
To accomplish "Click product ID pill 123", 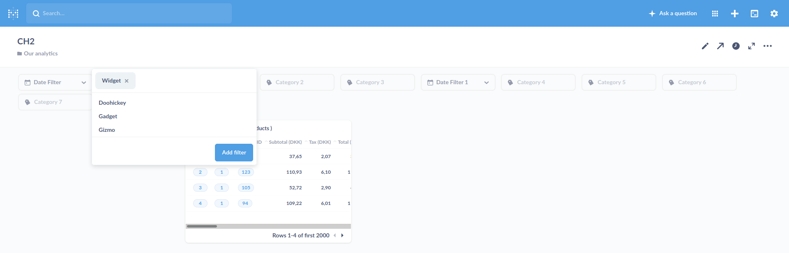I will tap(246, 172).
